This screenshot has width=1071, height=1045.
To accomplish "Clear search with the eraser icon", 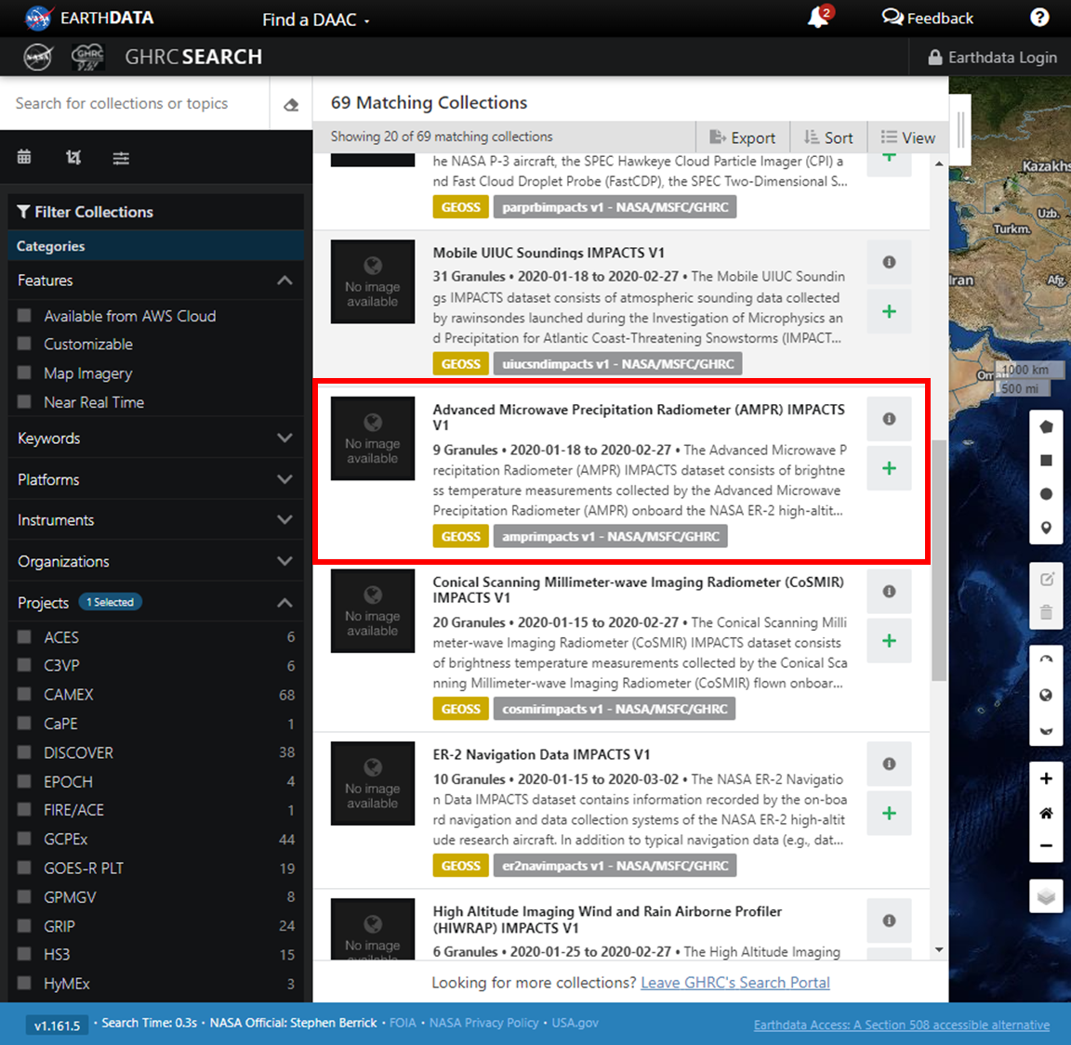I will click(x=291, y=104).
